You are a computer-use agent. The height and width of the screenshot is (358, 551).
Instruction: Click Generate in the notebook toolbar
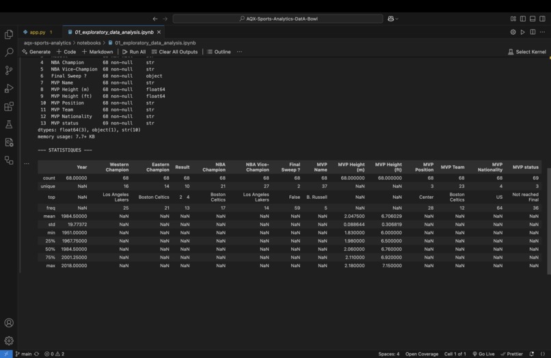(36, 52)
